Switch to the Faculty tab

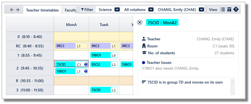[70, 10]
